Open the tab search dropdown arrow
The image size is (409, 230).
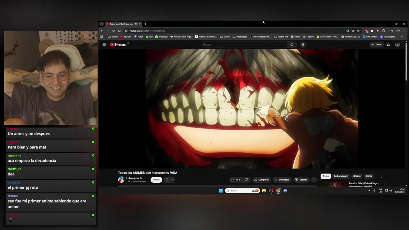pos(101,24)
